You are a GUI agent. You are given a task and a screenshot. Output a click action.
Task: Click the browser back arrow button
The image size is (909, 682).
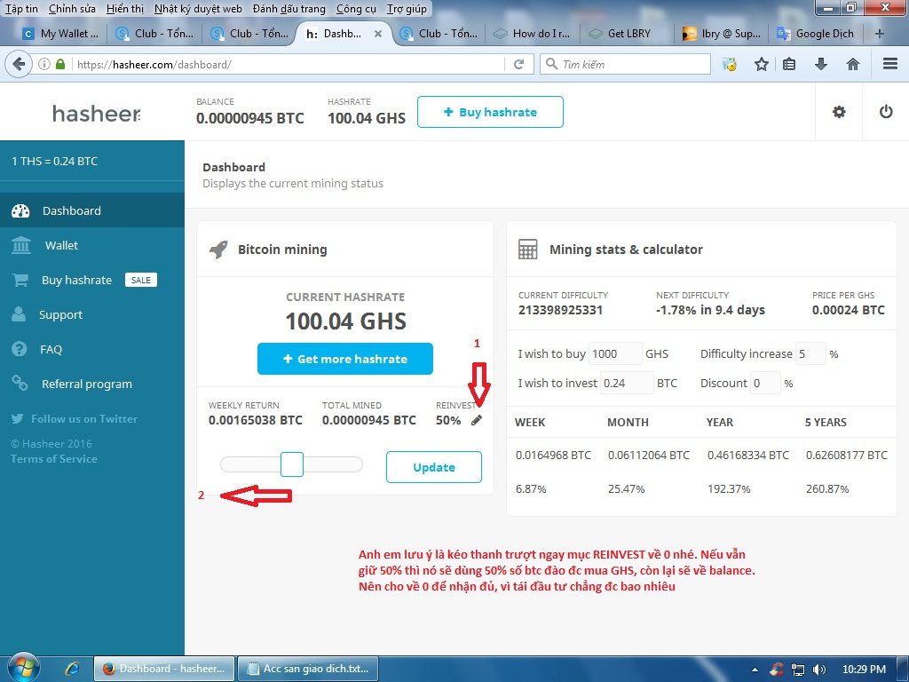(x=19, y=64)
